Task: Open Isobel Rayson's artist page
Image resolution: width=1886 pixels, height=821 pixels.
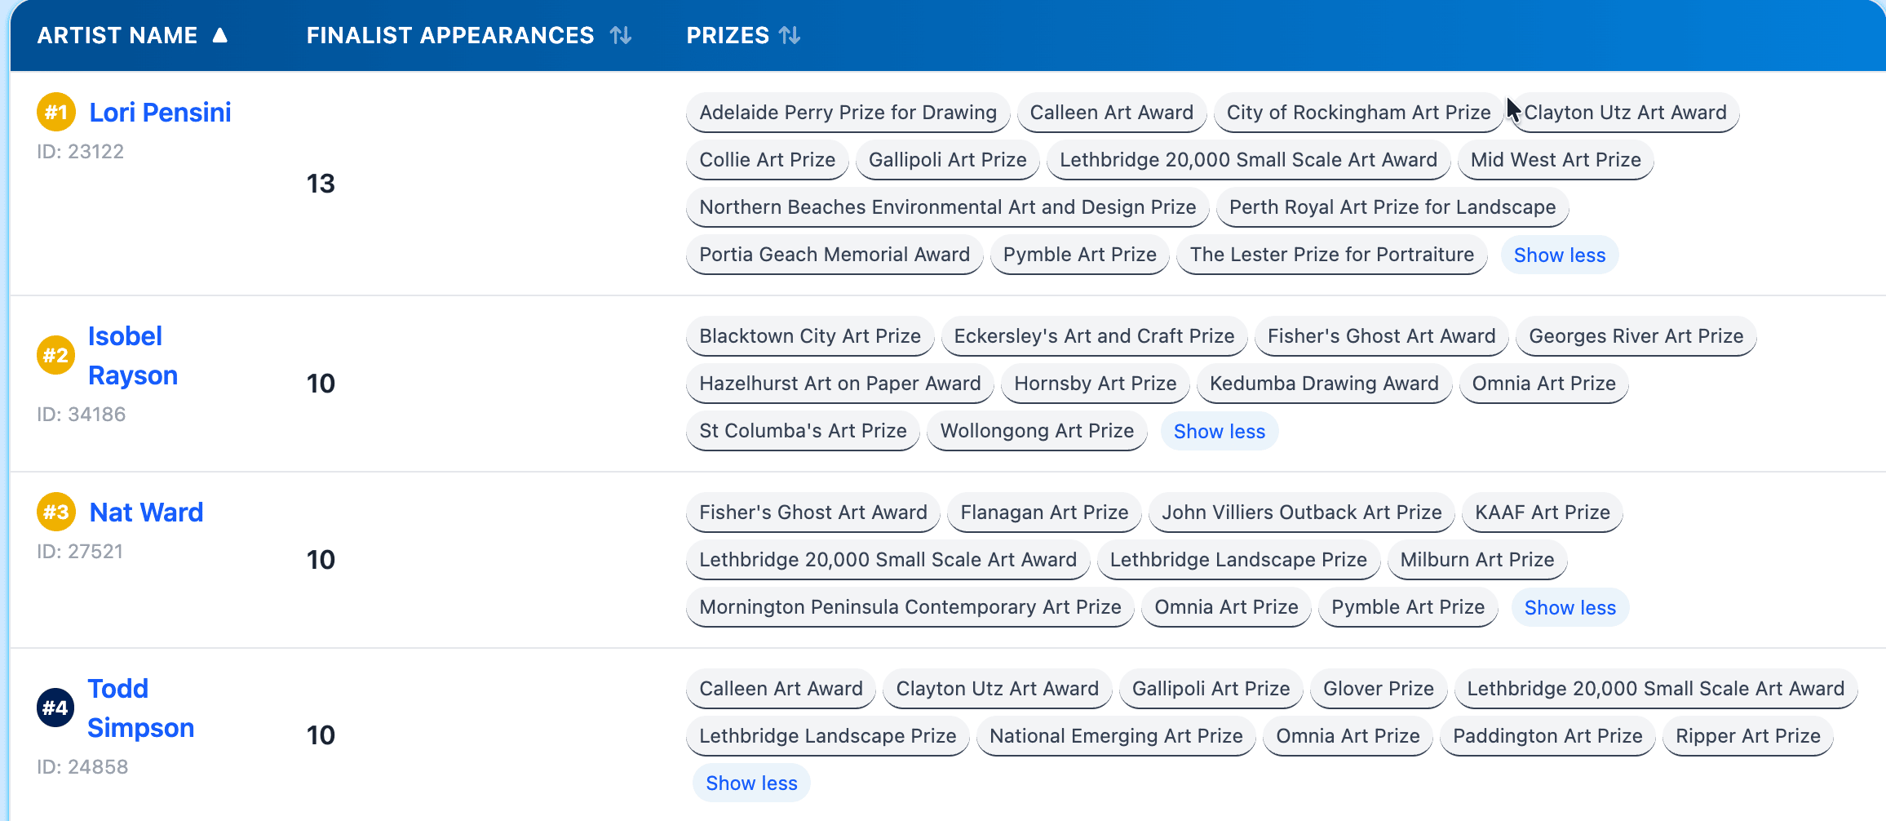Action: [x=132, y=355]
